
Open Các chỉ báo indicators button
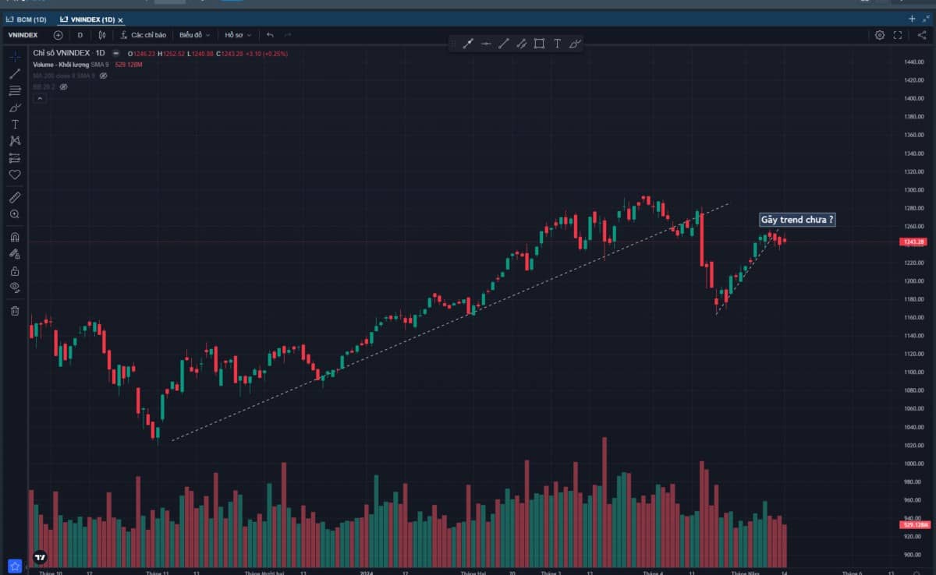point(144,35)
